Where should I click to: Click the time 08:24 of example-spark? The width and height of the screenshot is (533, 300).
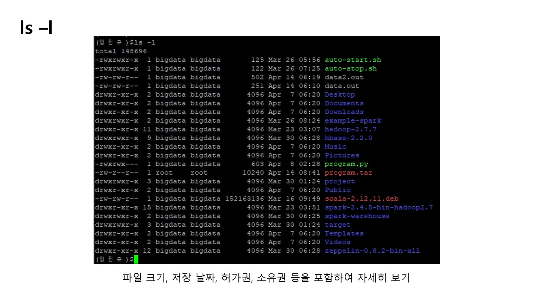(310, 121)
